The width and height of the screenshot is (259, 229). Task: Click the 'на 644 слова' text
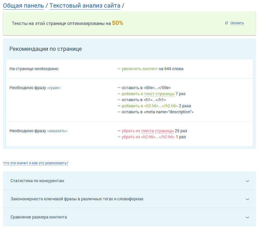tap(171, 69)
